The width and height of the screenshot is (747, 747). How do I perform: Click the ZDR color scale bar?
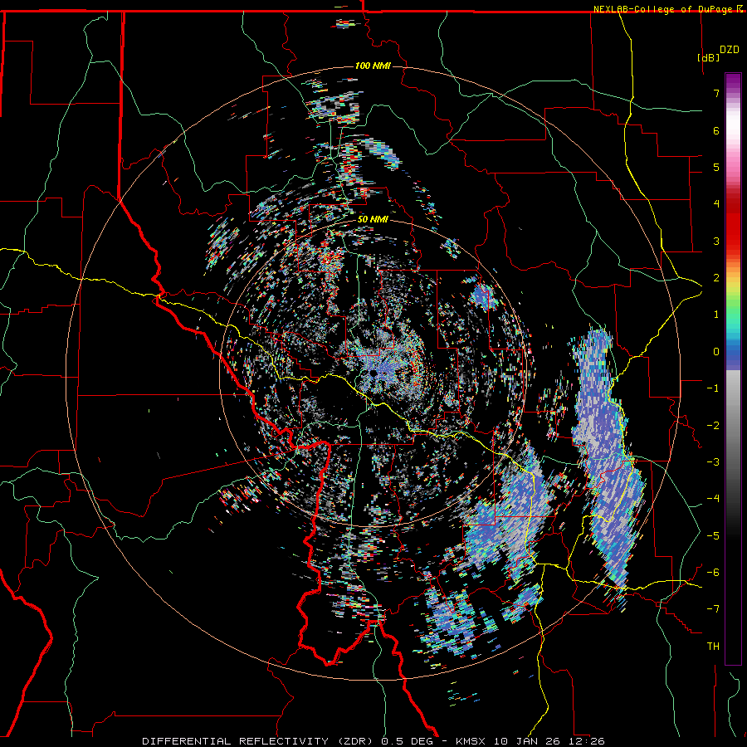pos(733,369)
